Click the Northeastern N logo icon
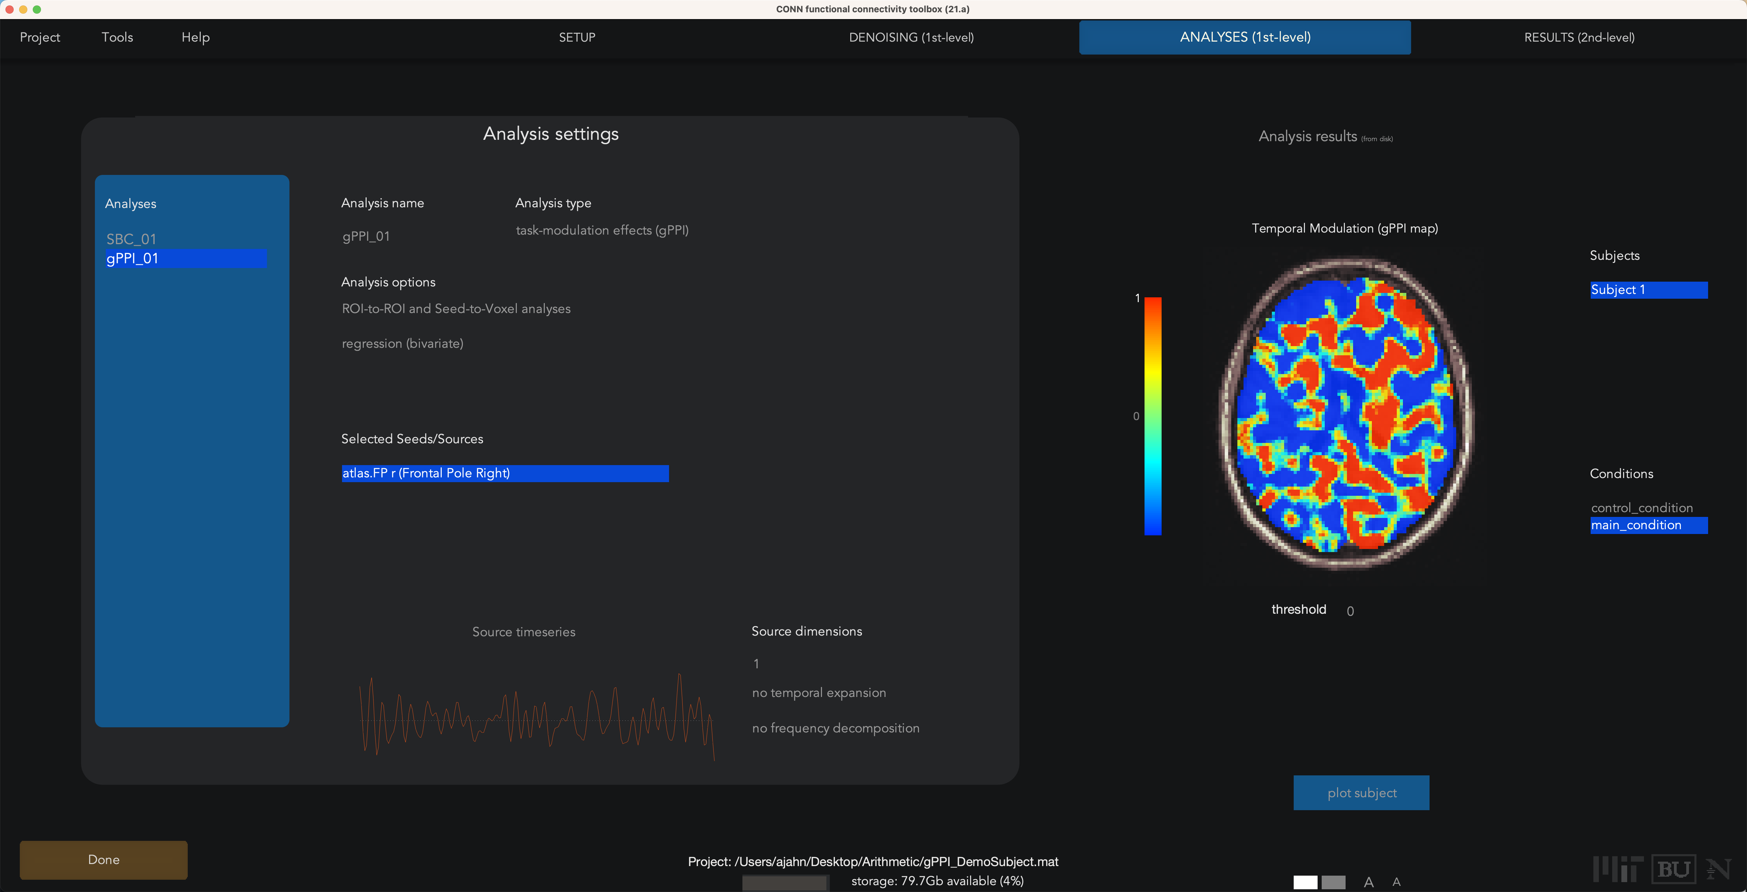 (x=1718, y=869)
